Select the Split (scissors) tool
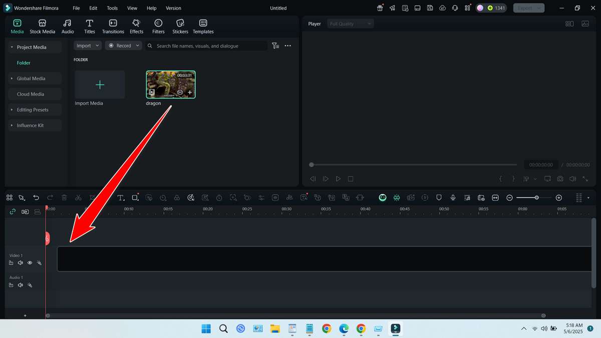The width and height of the screenshot is (601, 338). (78, 197)
